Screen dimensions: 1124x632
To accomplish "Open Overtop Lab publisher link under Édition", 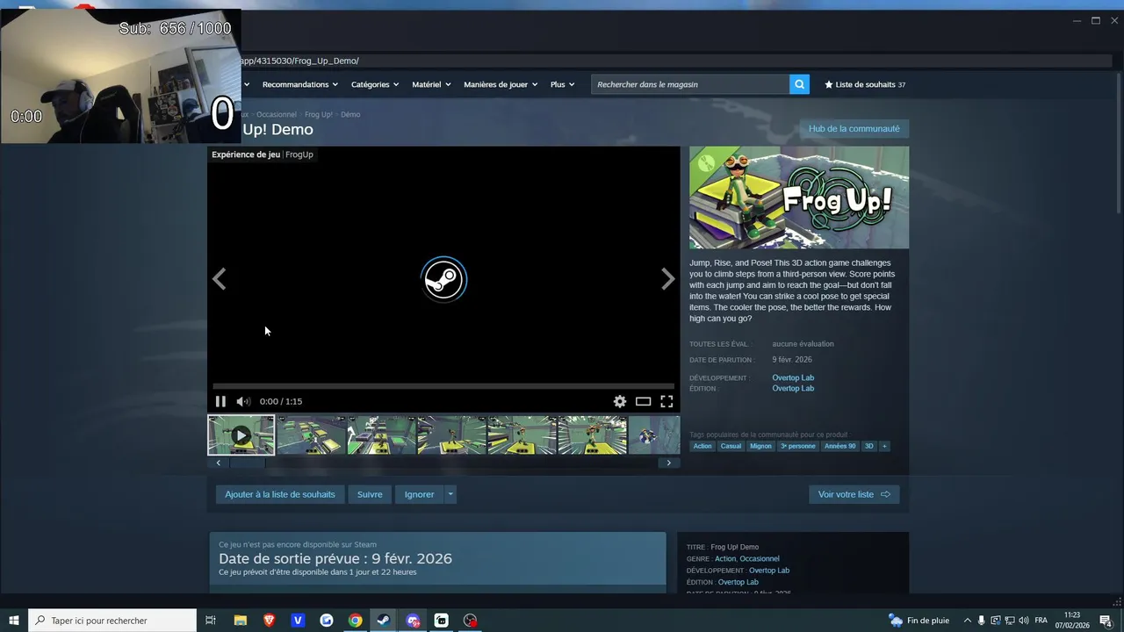I will point(793,388).
